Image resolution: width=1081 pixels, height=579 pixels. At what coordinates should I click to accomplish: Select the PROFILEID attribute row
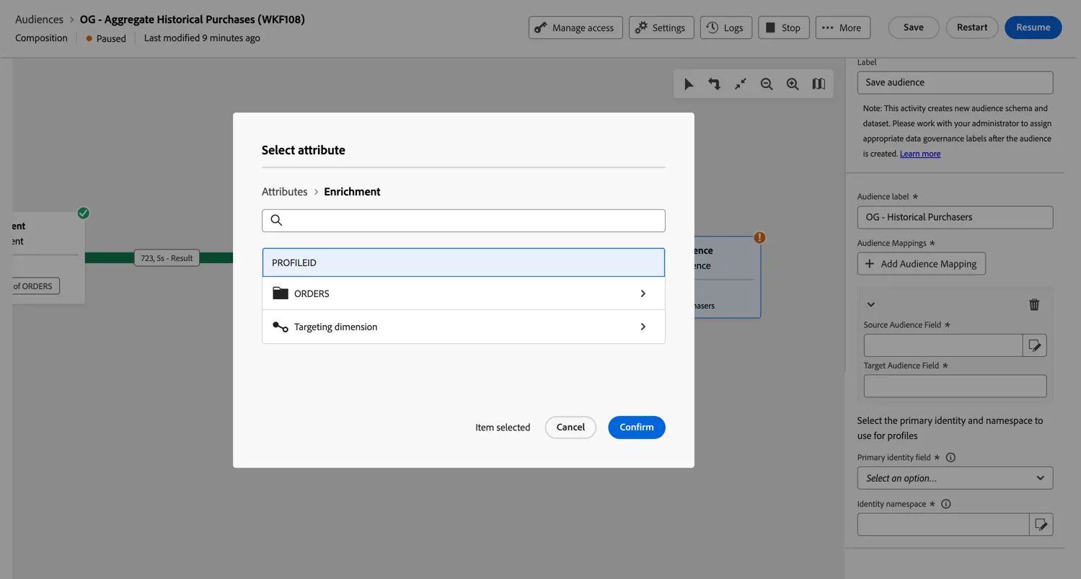[x=463, y=262]
